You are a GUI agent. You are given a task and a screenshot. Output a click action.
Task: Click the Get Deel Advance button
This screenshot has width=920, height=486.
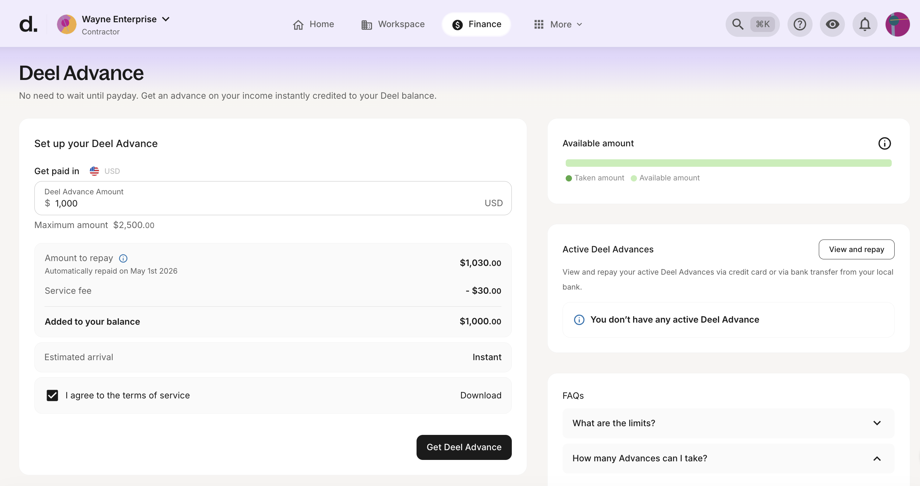[x=464, y=447]
